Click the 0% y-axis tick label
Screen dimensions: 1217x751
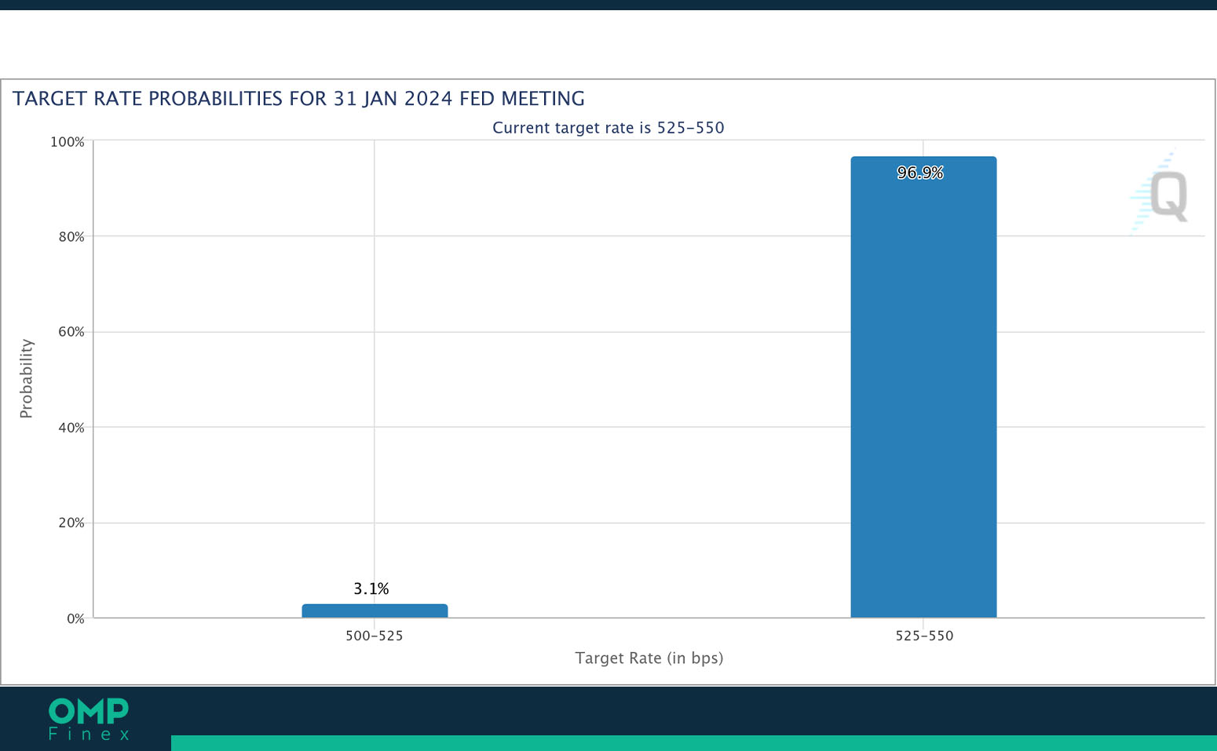[x=75, y=618]
